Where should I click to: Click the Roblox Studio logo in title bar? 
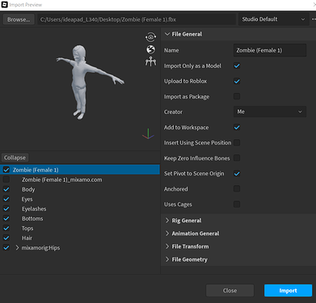5,5
